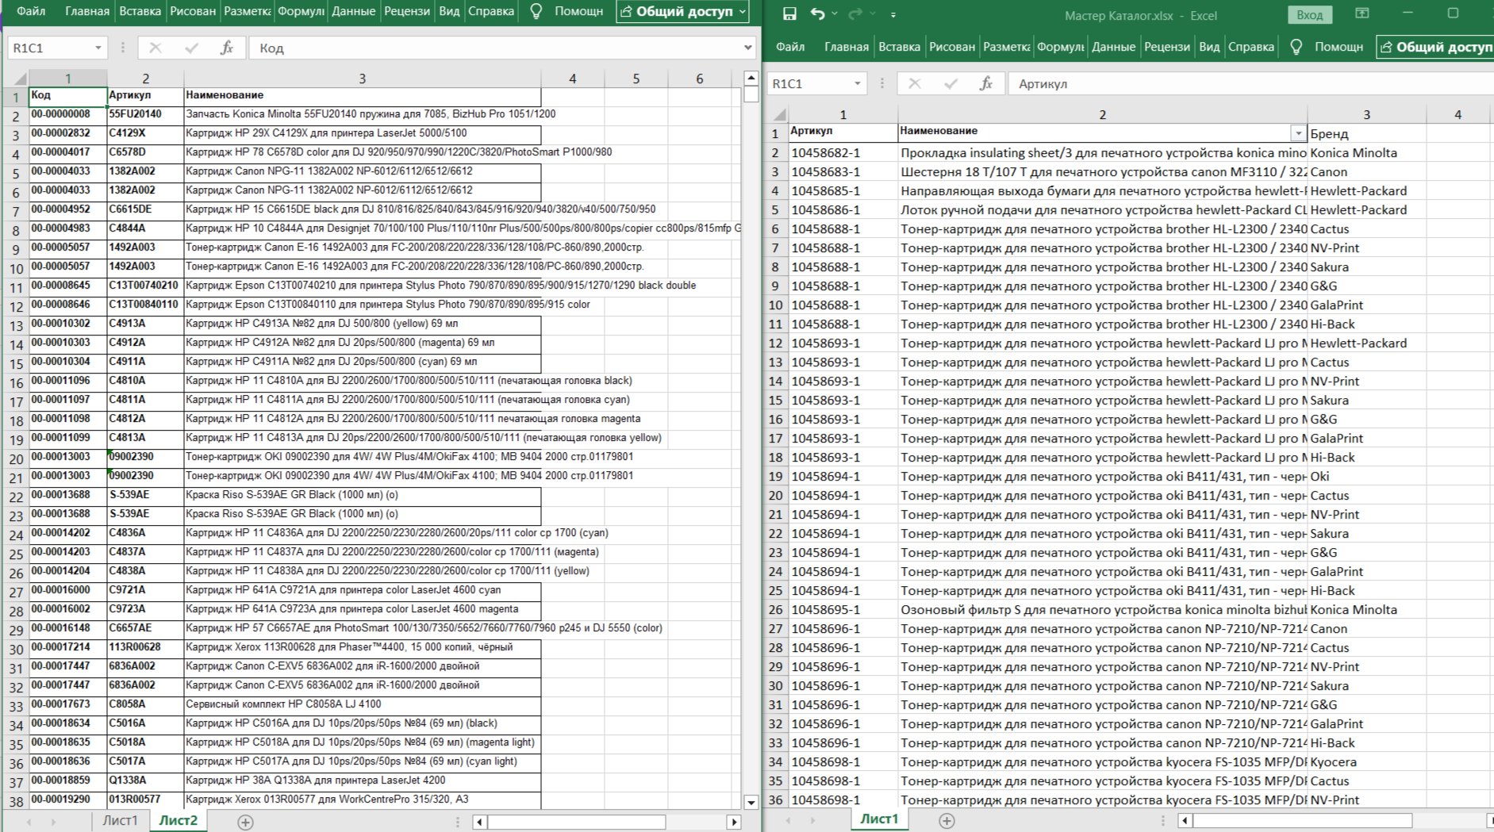This screenshot has width=1494, height=832.
Task: Select the cell containing Q1338A
Action: 145,780
